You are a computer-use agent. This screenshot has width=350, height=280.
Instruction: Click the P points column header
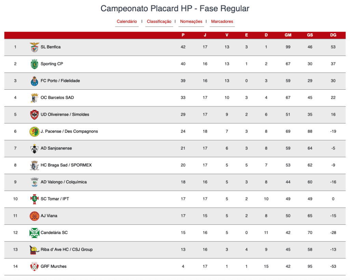coord(183,35)
